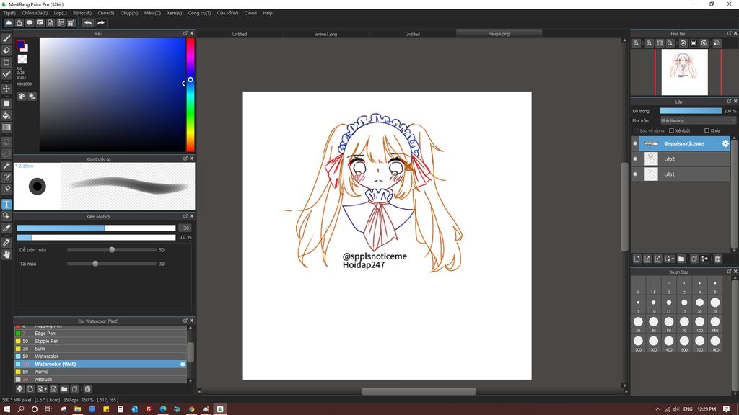This screenshot has width=739, height=415.
Task: Delete brush with trash icon in brush panel
Action: click(87, 389)
